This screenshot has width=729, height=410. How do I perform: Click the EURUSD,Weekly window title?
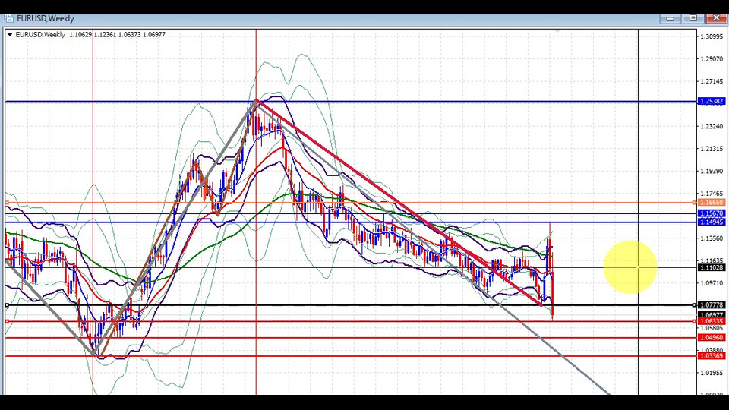pos(45,18)
